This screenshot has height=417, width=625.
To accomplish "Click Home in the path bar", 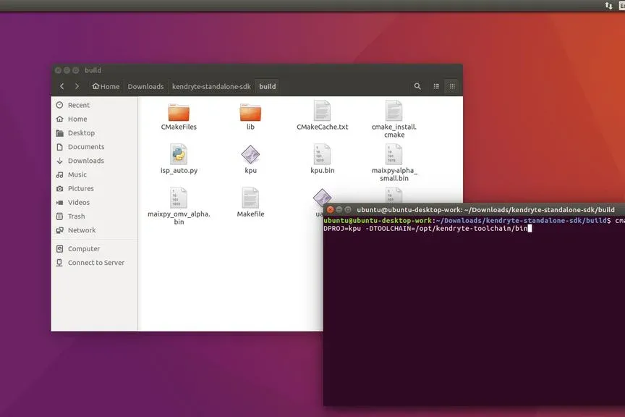I will (x=106, y=86).
